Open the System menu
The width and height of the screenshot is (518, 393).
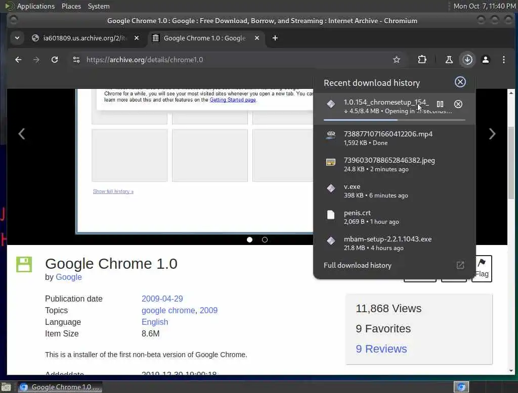[x=99, y=6]
